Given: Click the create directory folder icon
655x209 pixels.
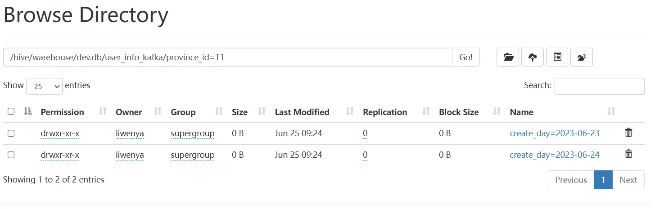Looking at the screenshot, I should tap(508, 57).
